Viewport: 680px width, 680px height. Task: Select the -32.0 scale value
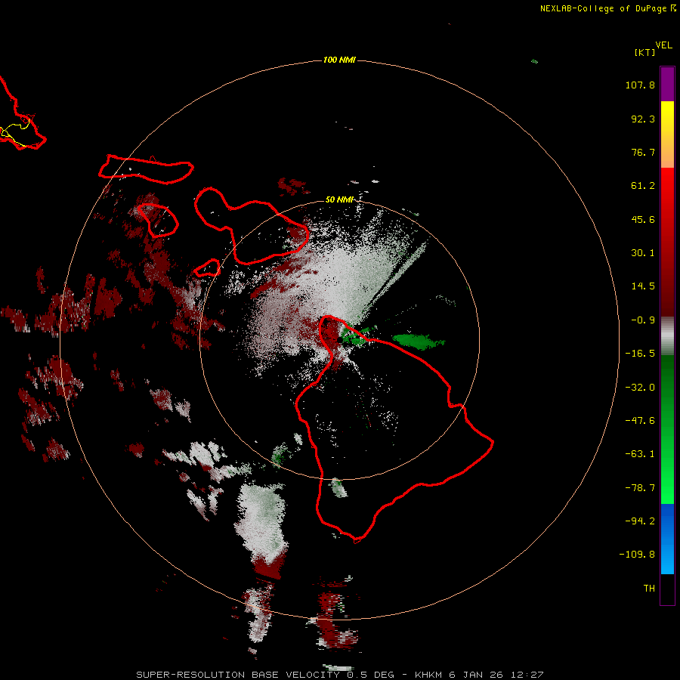(640, 388)
